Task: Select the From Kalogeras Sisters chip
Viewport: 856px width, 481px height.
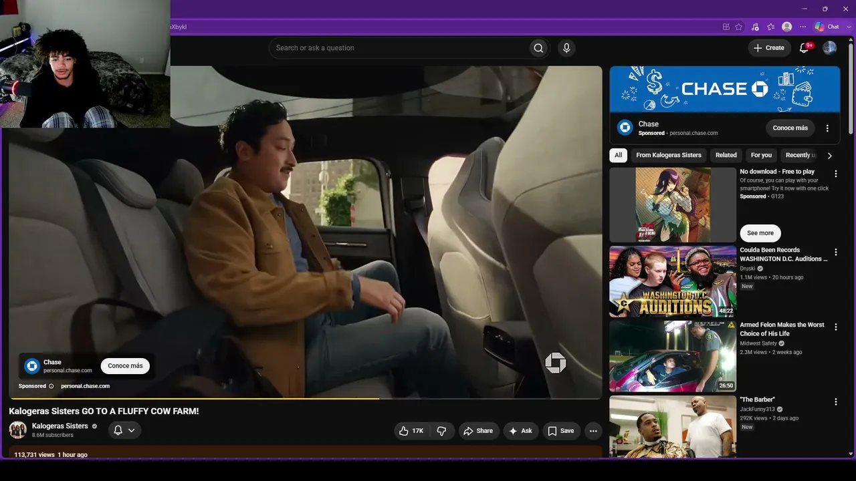Action: 669,155
